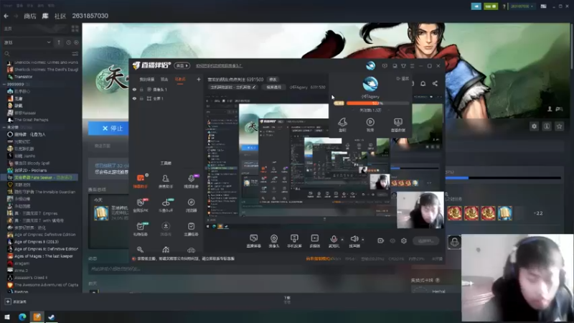The image size is (574, 323).
Task: Open the Steam account dropdown at top right
Action: [522, 6]
